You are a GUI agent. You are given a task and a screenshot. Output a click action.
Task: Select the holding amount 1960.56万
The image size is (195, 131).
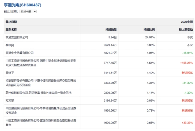110,110
